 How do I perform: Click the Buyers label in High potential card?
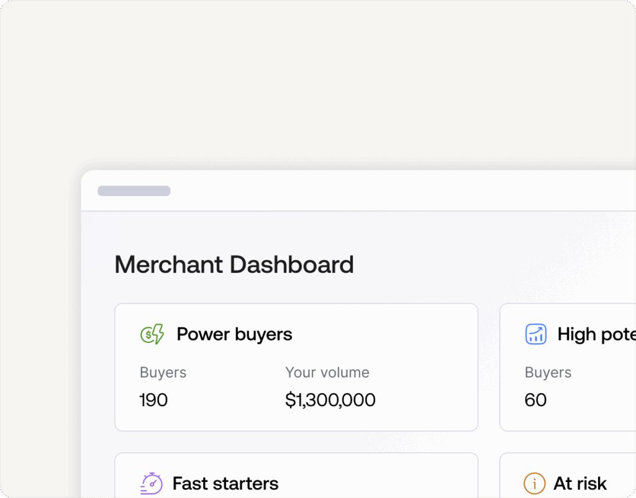coord(548,373)
